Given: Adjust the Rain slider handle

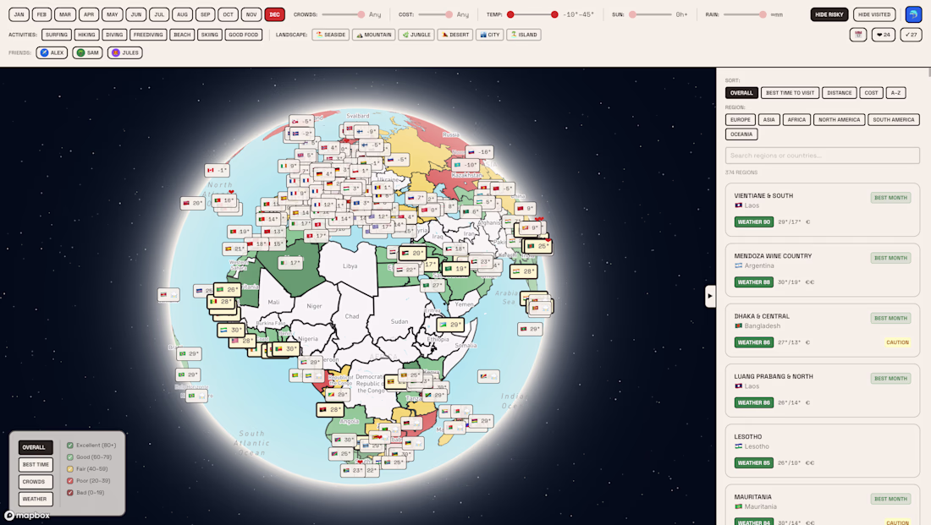Looking at the screenshot, I should 763,14.
